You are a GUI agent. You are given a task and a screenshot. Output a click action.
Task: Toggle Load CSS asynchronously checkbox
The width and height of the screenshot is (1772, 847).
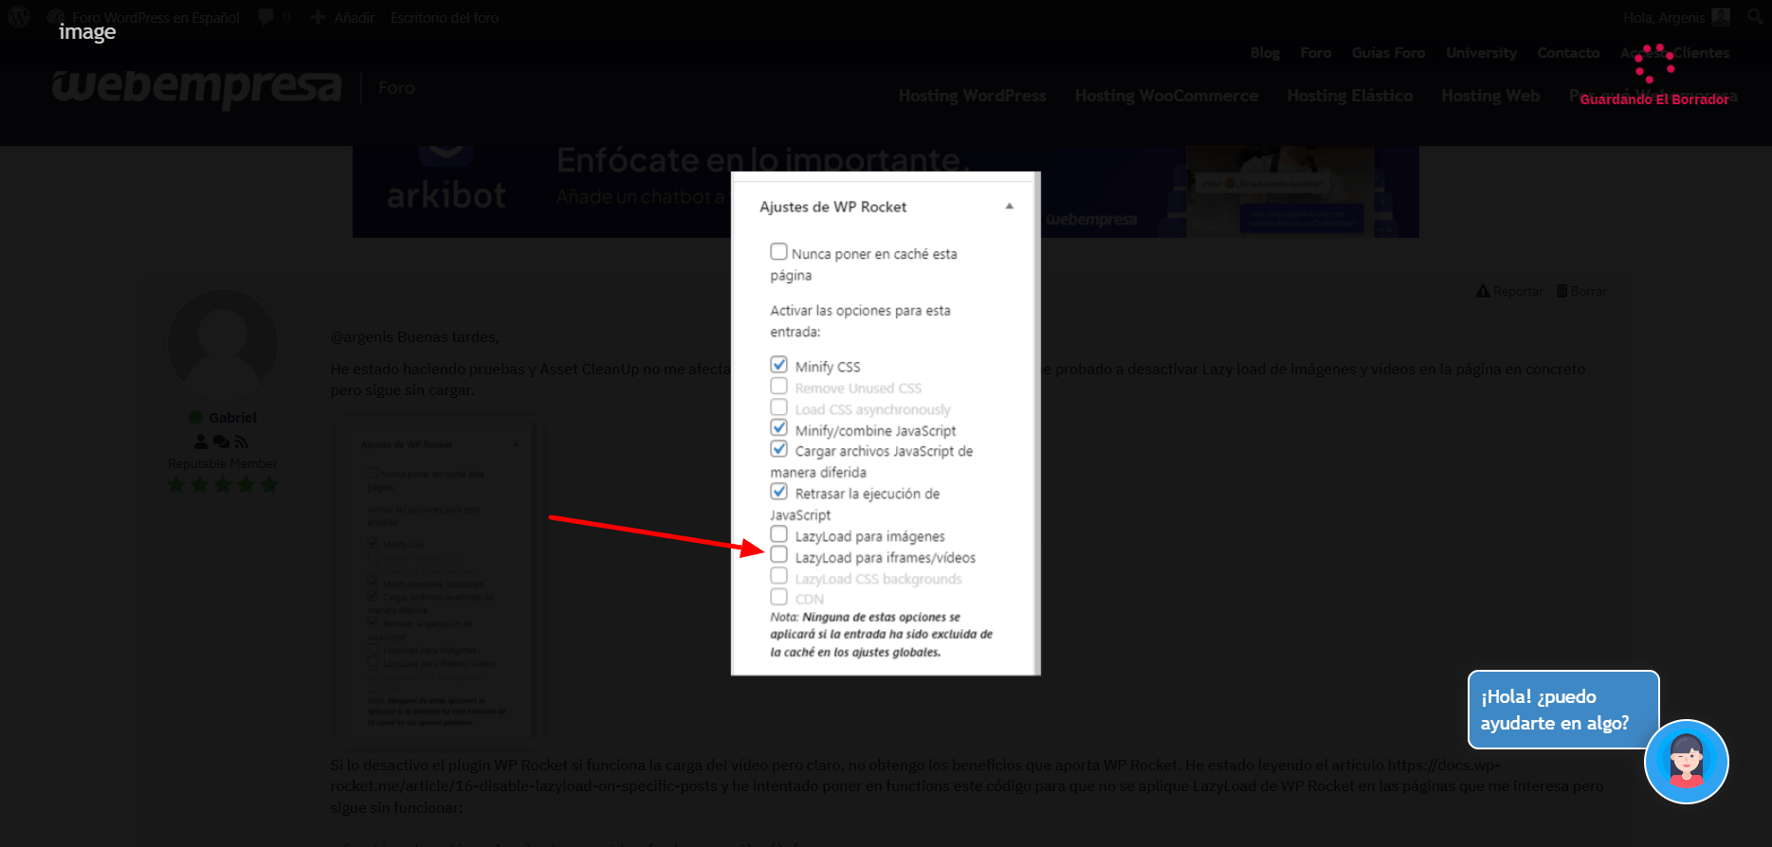coord(778,407)
